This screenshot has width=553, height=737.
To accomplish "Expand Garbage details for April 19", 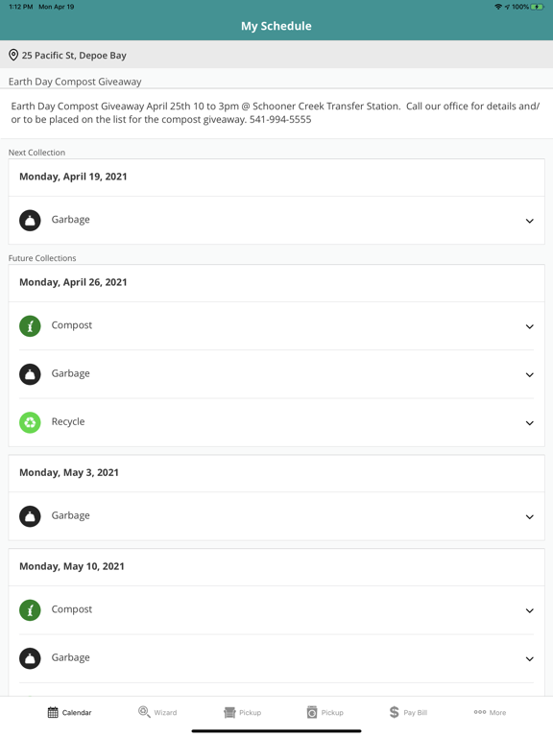I will tap(530, 221).
